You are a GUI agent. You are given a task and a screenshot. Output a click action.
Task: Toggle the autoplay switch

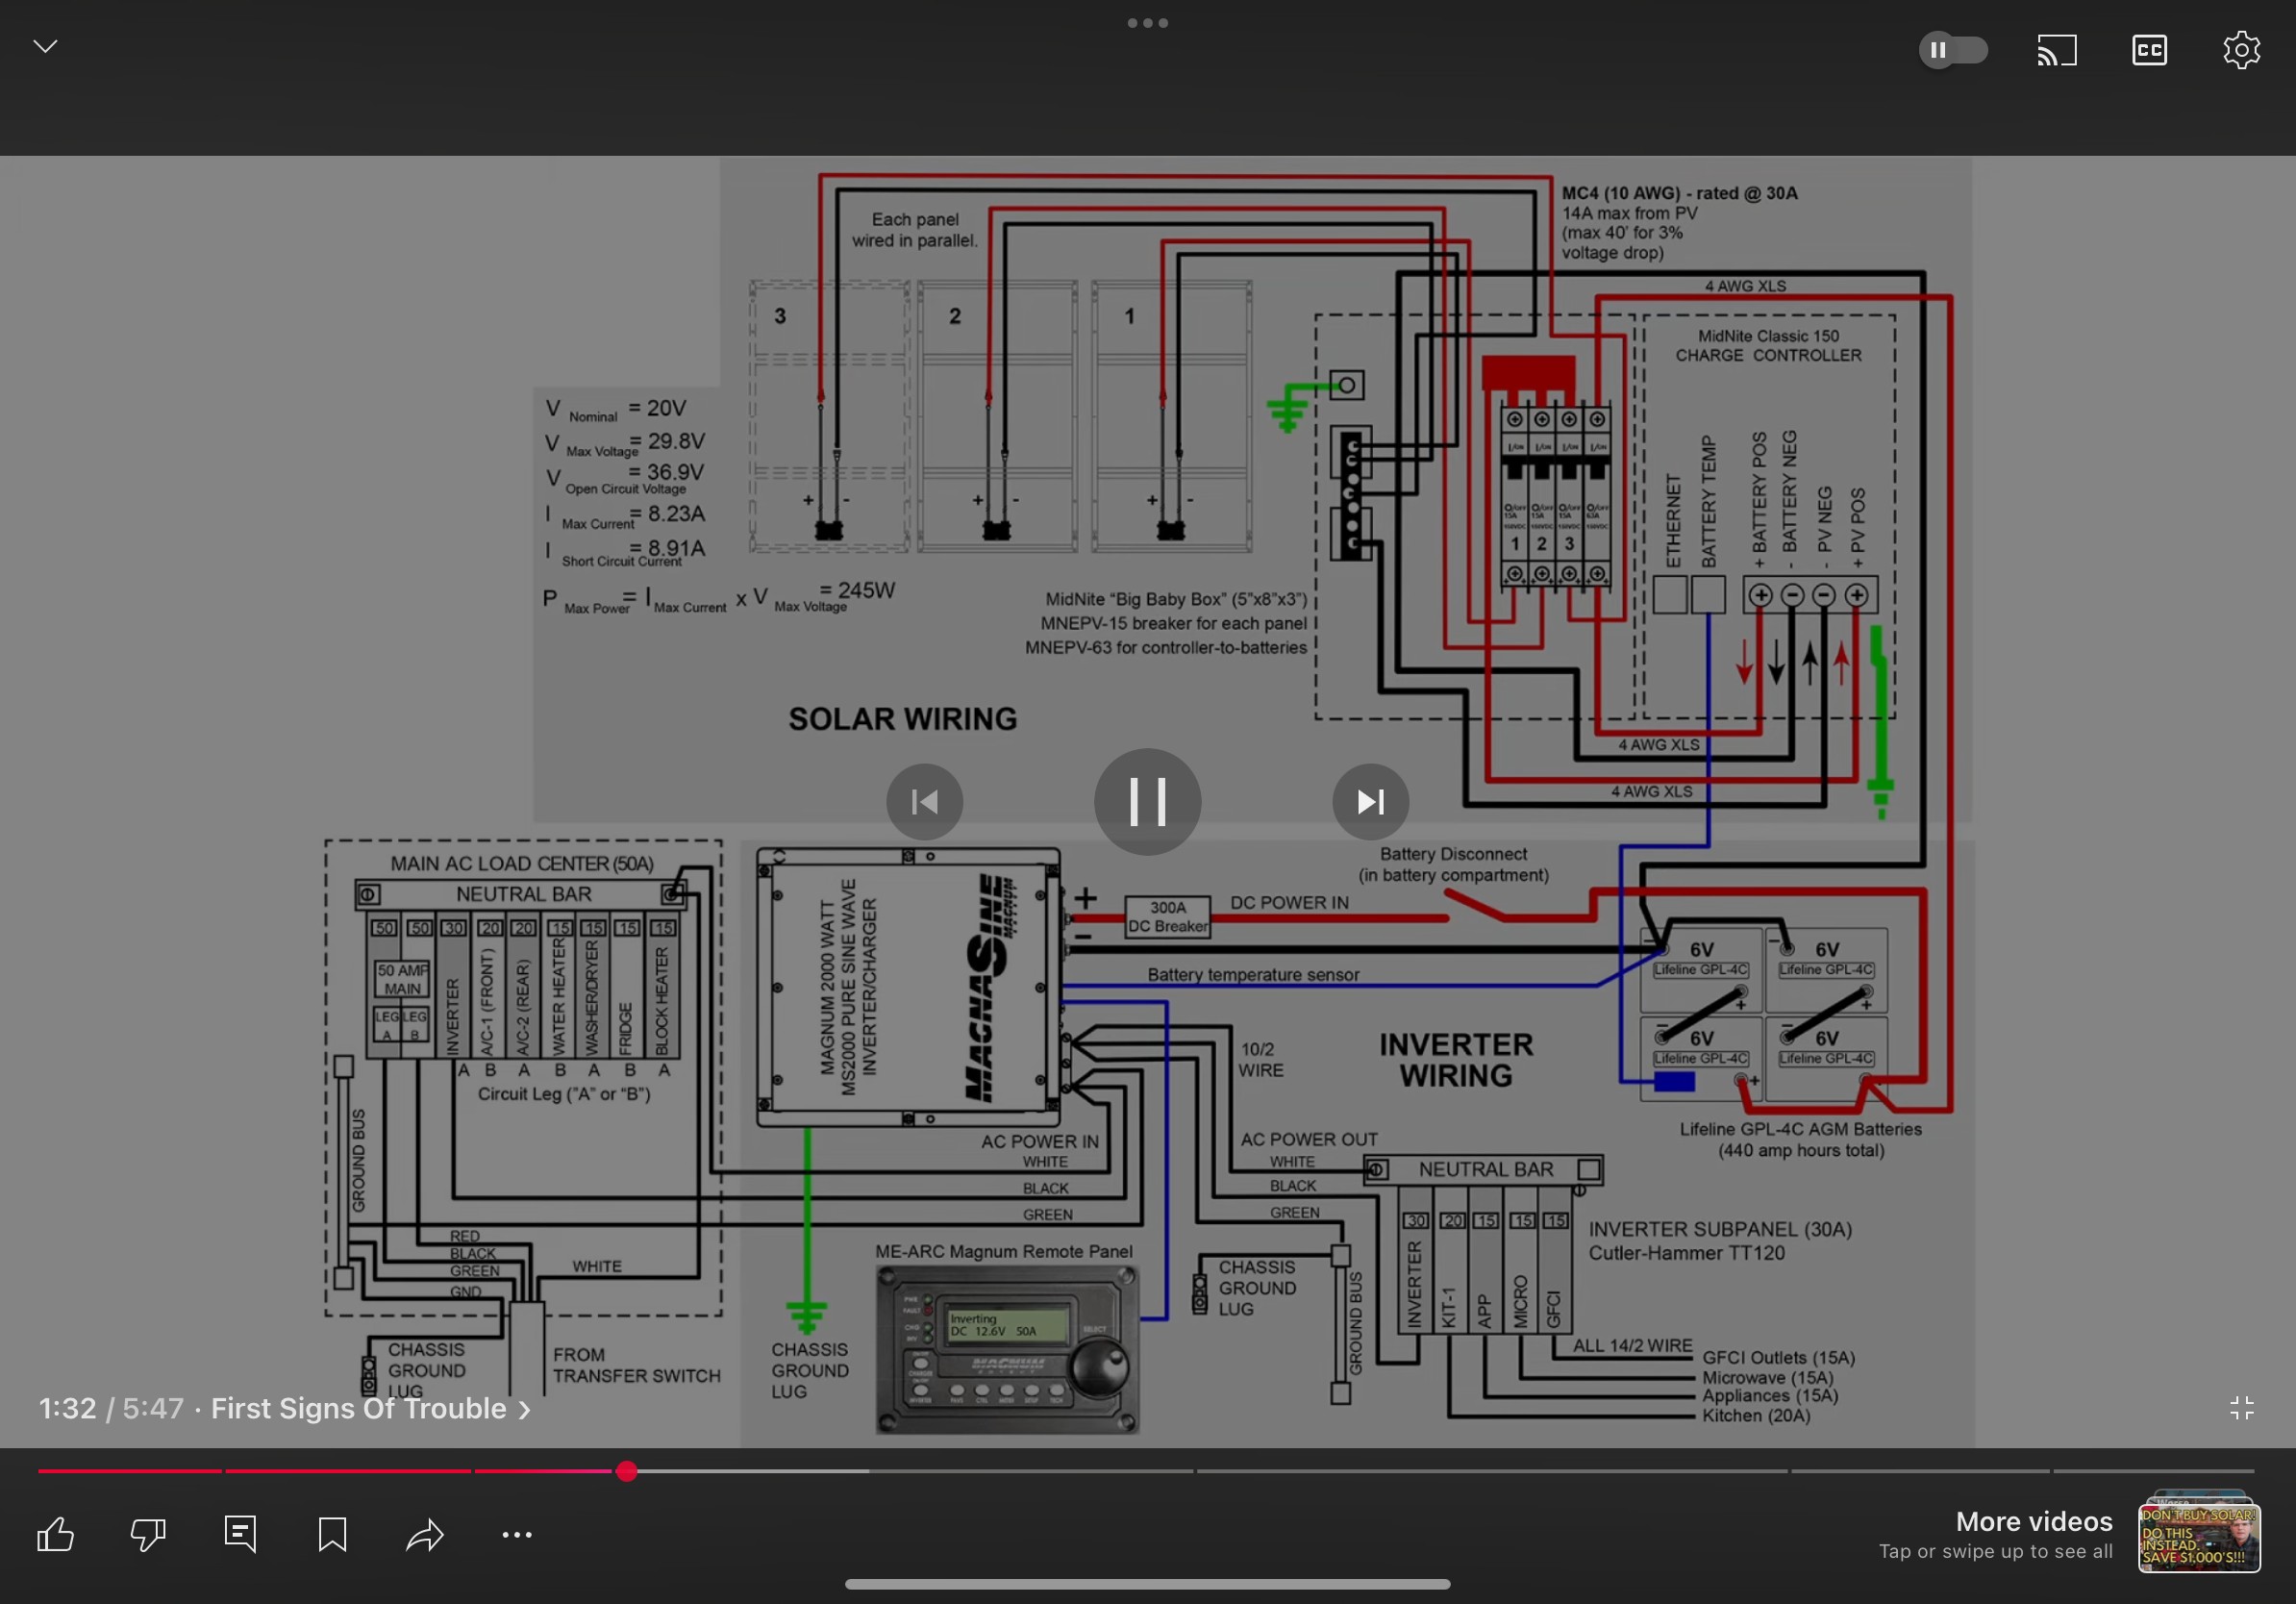point(1952,50)
